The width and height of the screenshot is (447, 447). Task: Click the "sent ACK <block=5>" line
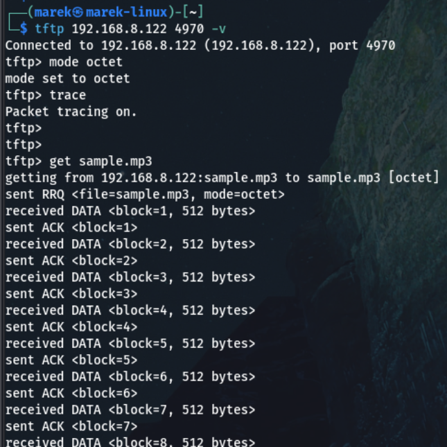[x=71, y=360]
